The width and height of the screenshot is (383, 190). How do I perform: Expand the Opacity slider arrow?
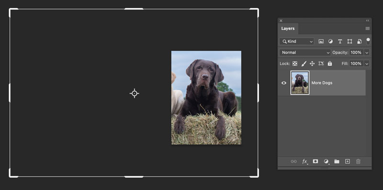(367, 53)
